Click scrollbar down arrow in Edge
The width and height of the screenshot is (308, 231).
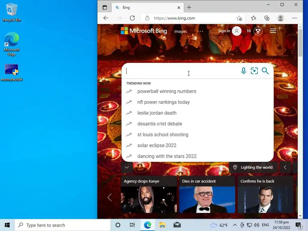tap(300, 216)
